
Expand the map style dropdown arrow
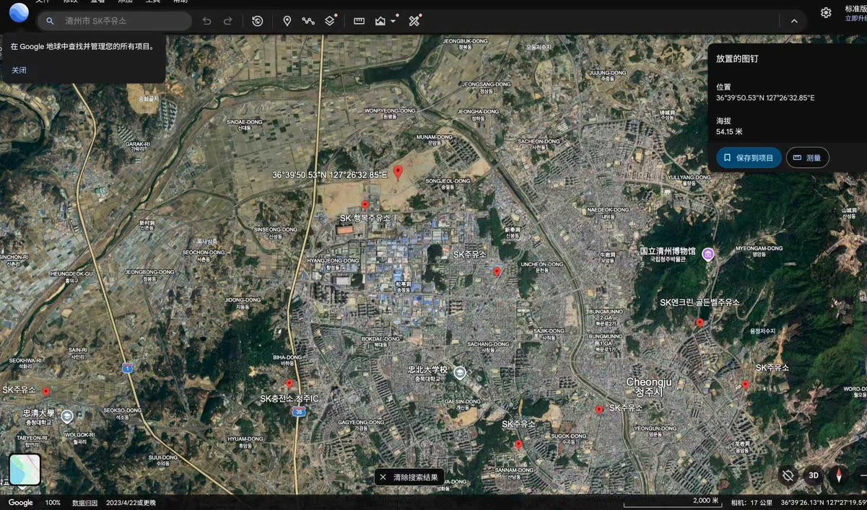[x=393, y=21]
